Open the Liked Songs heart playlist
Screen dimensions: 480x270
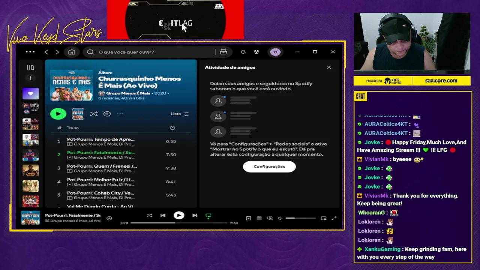pyautogui.click(x=30, y=93)
